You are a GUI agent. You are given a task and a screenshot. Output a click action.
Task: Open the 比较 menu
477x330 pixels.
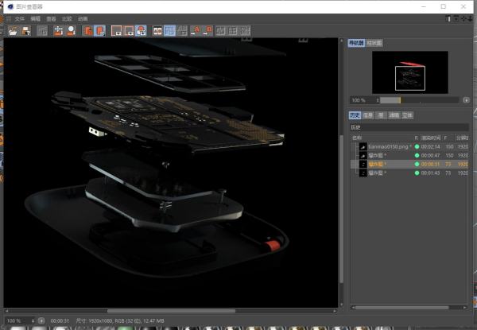point(66,18)
